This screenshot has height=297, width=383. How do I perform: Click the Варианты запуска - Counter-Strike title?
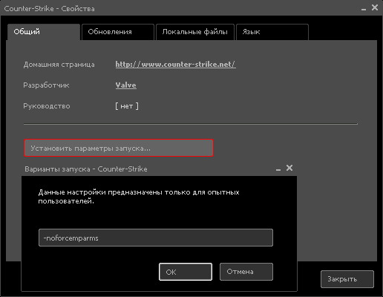pyautogui.click(x=86, y=169)
